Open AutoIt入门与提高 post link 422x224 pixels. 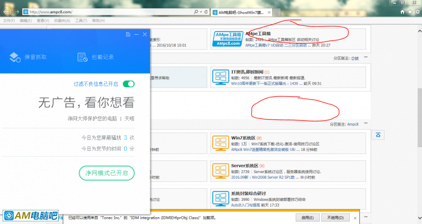[245, 205]
